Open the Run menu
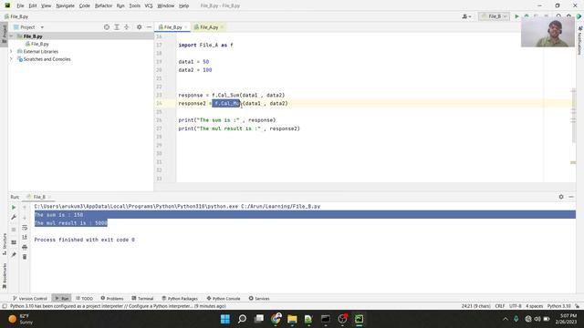 pyautogui.click(x=120, y=5)
